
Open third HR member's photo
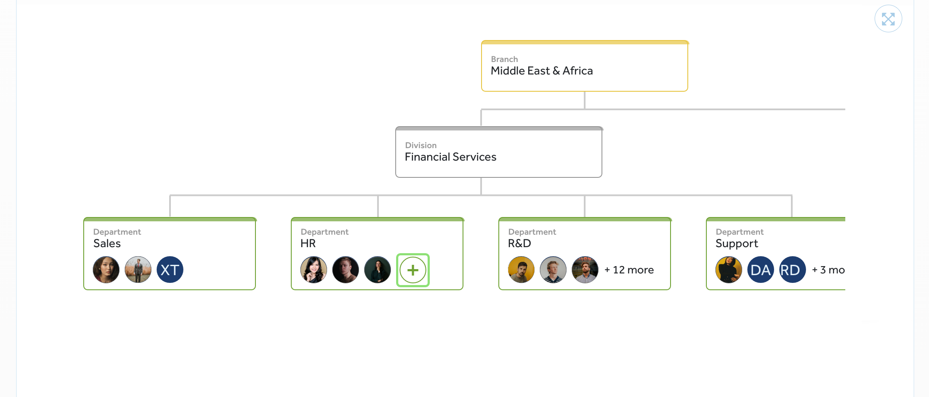378,270
